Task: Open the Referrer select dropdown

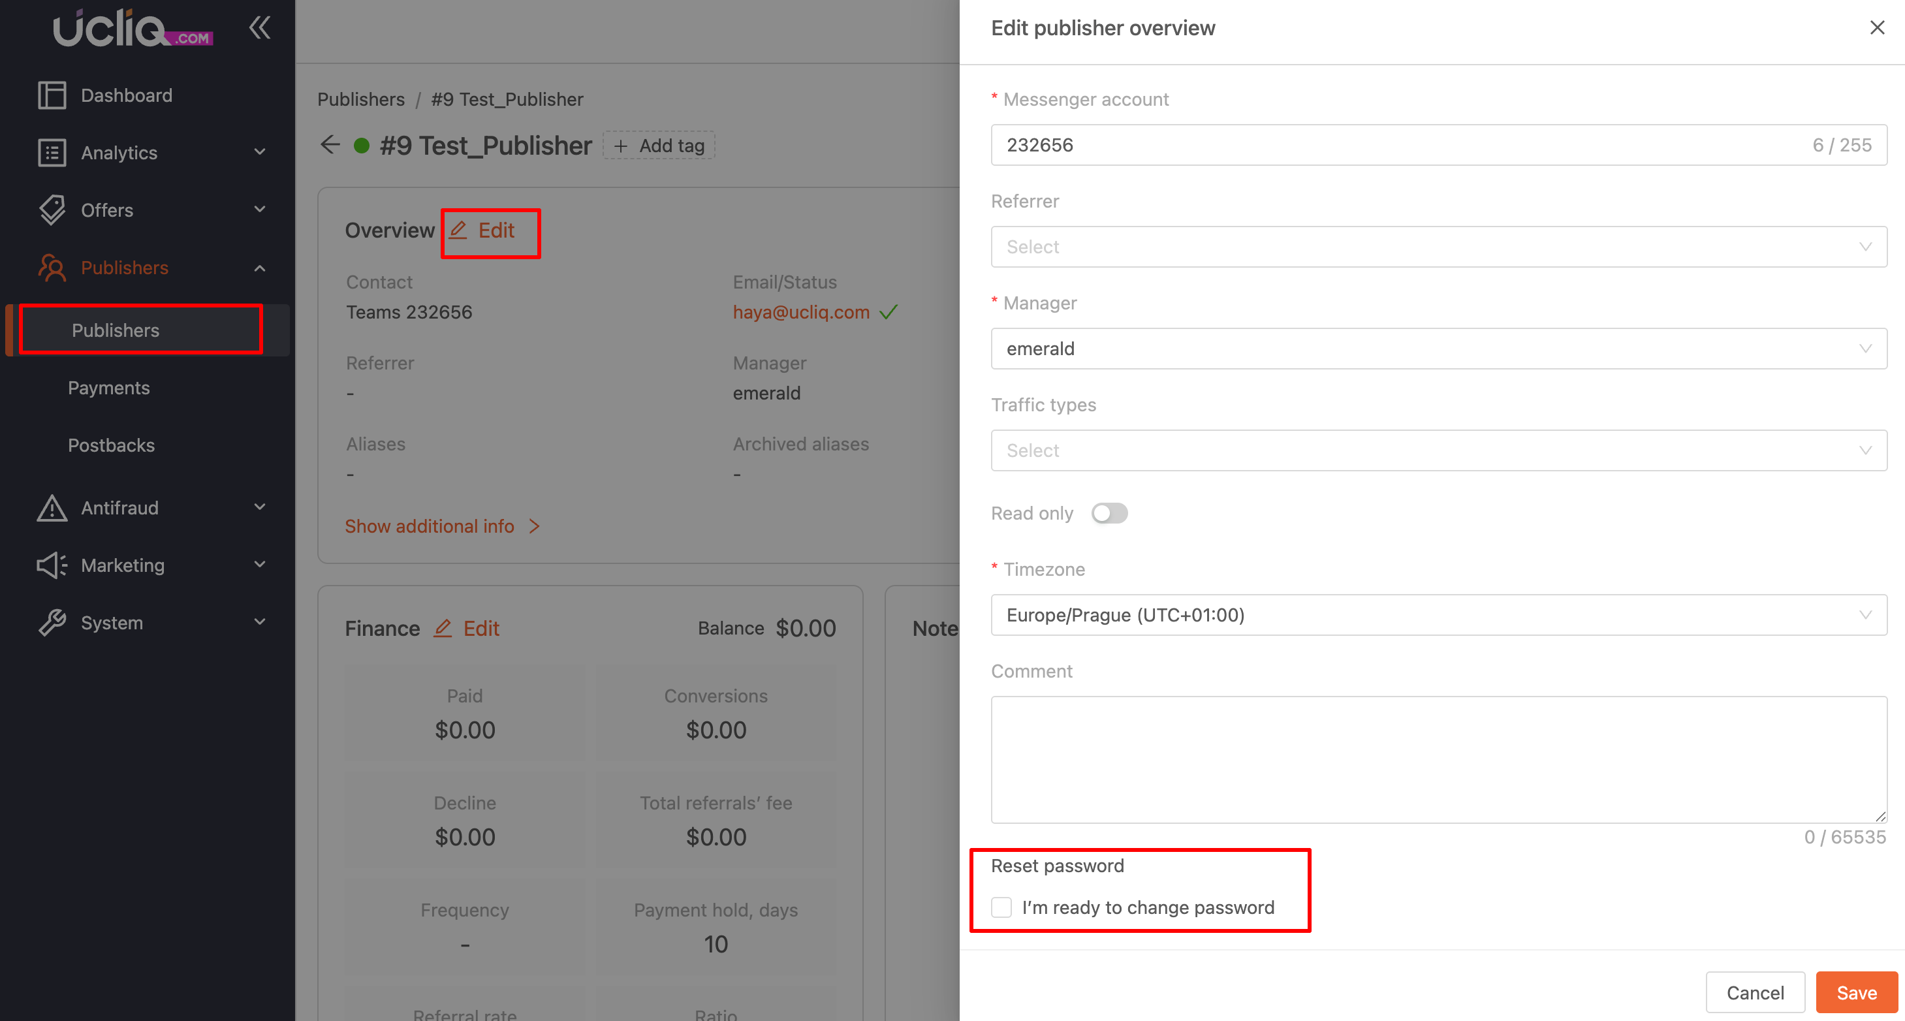Action: (1438, 247)
